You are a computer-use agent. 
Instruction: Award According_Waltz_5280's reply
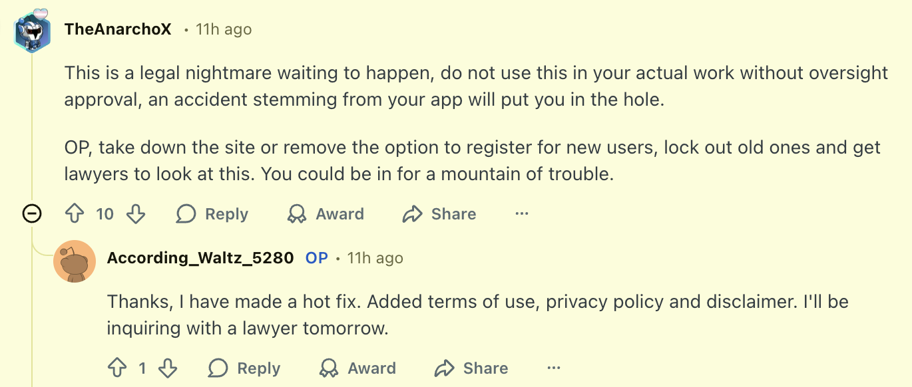click(357, 368)
